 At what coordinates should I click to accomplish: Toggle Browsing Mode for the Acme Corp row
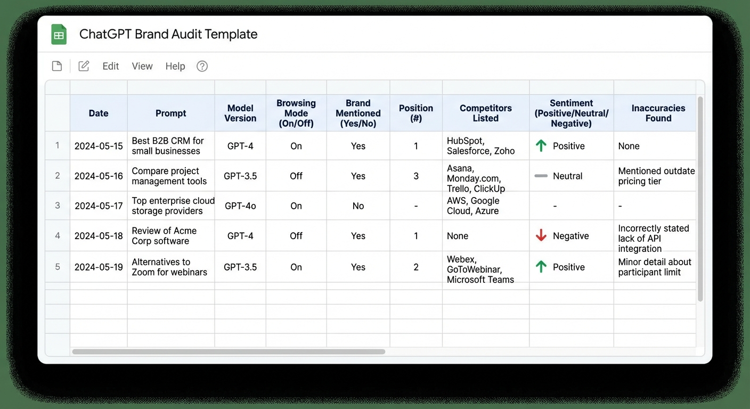point(296,235)
